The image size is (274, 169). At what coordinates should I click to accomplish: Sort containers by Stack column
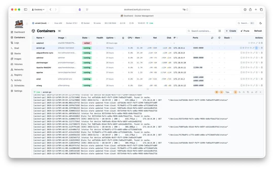coord(228,38)
